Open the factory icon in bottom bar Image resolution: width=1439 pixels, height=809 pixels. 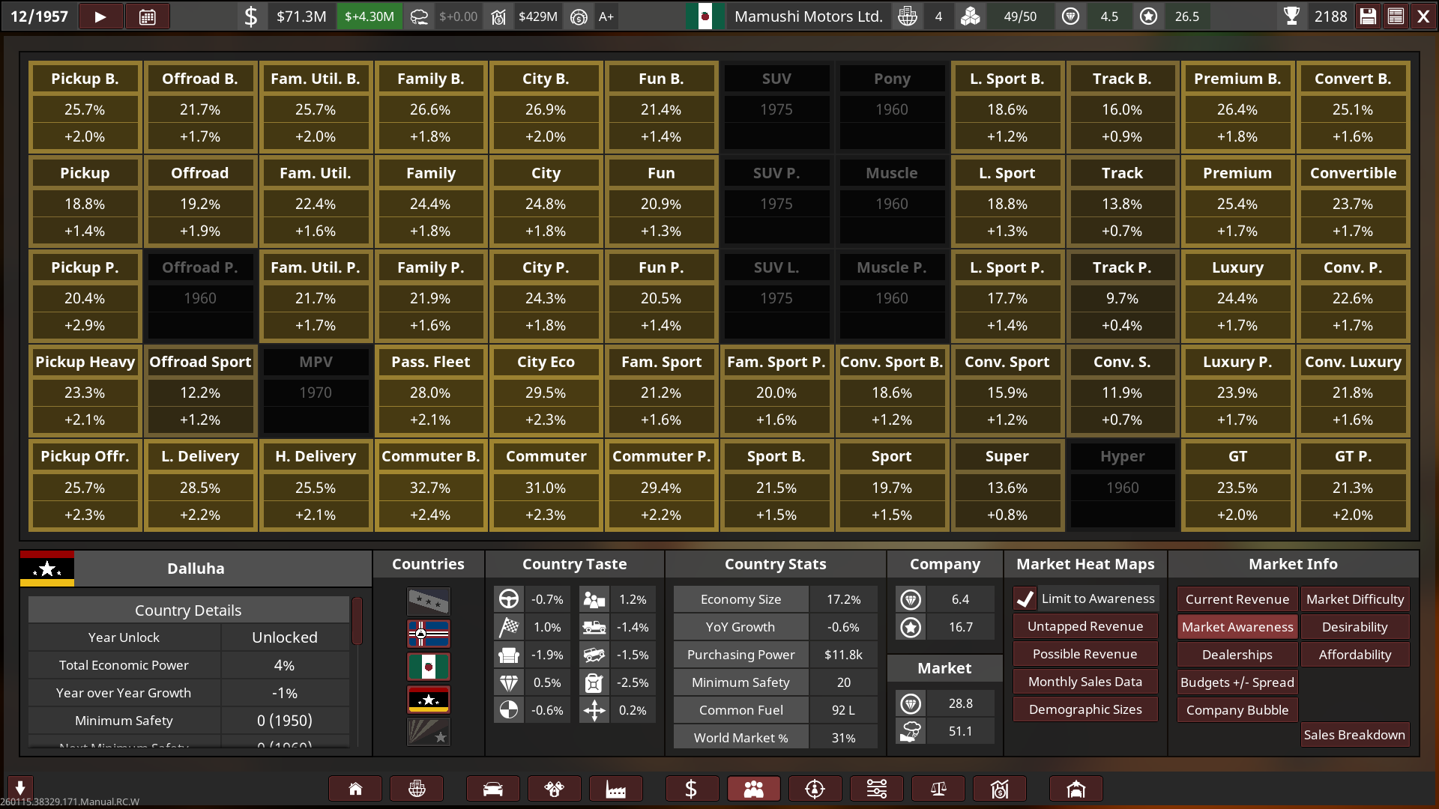[x=615, y=789]
